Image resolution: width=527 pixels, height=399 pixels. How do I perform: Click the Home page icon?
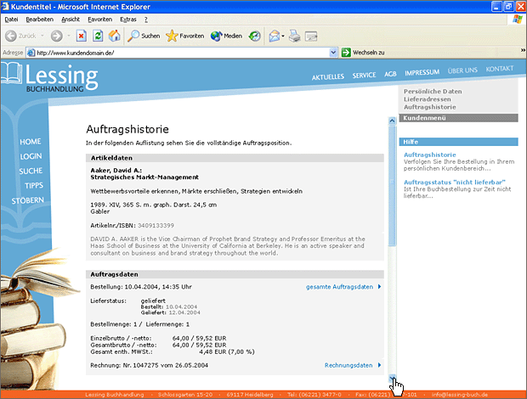click(x=114, y=36)
